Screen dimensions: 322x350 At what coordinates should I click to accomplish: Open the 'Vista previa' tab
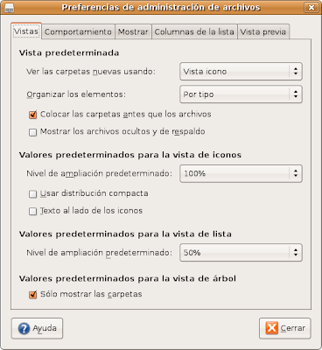(263, 31)
